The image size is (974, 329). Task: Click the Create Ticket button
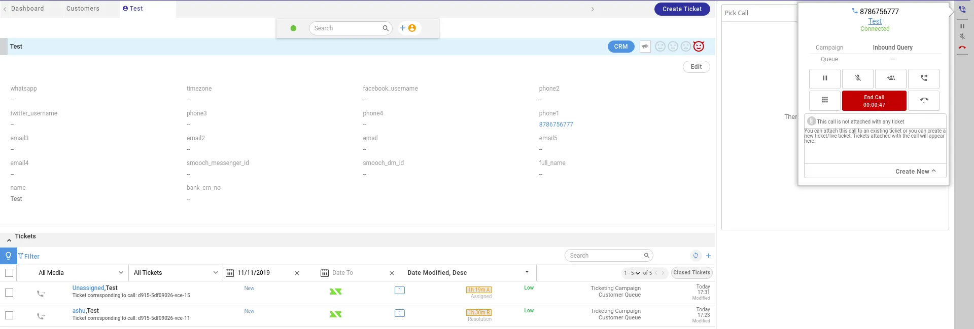click(x=682, y=9)
